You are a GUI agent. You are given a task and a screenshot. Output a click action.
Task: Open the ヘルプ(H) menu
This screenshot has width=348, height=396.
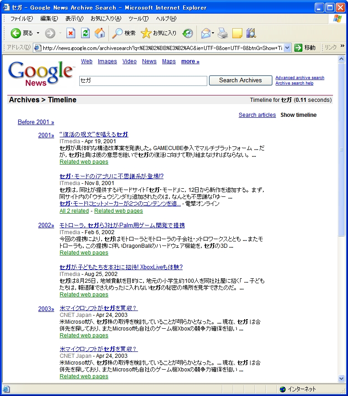(x=166, y=19)
